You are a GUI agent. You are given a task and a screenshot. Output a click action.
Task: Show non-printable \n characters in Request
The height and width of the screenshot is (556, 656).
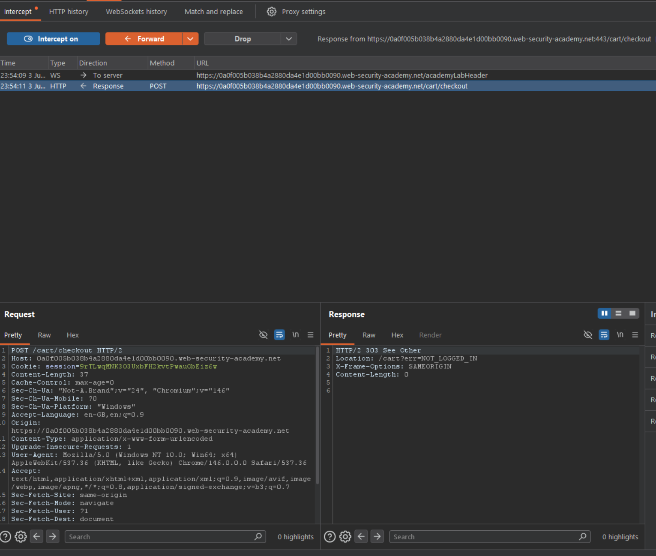(x=296, y=335)
